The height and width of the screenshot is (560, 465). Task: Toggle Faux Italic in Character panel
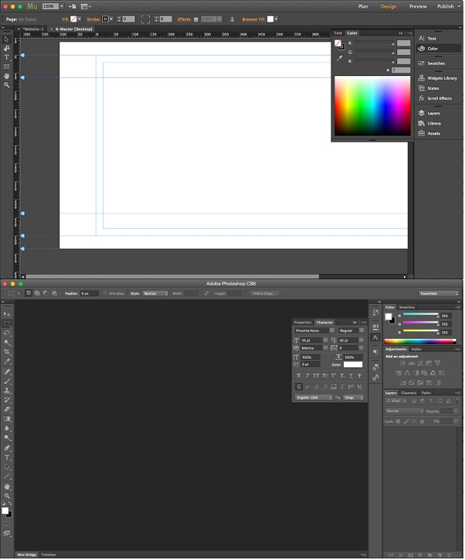307,376
